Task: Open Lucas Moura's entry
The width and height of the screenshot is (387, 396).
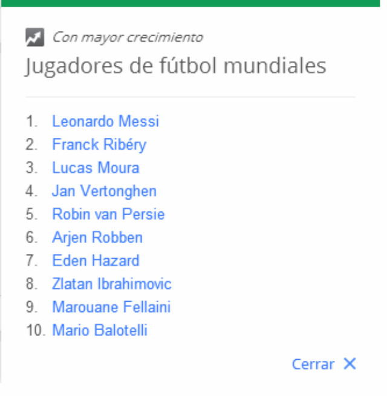Action: [96, 168]
